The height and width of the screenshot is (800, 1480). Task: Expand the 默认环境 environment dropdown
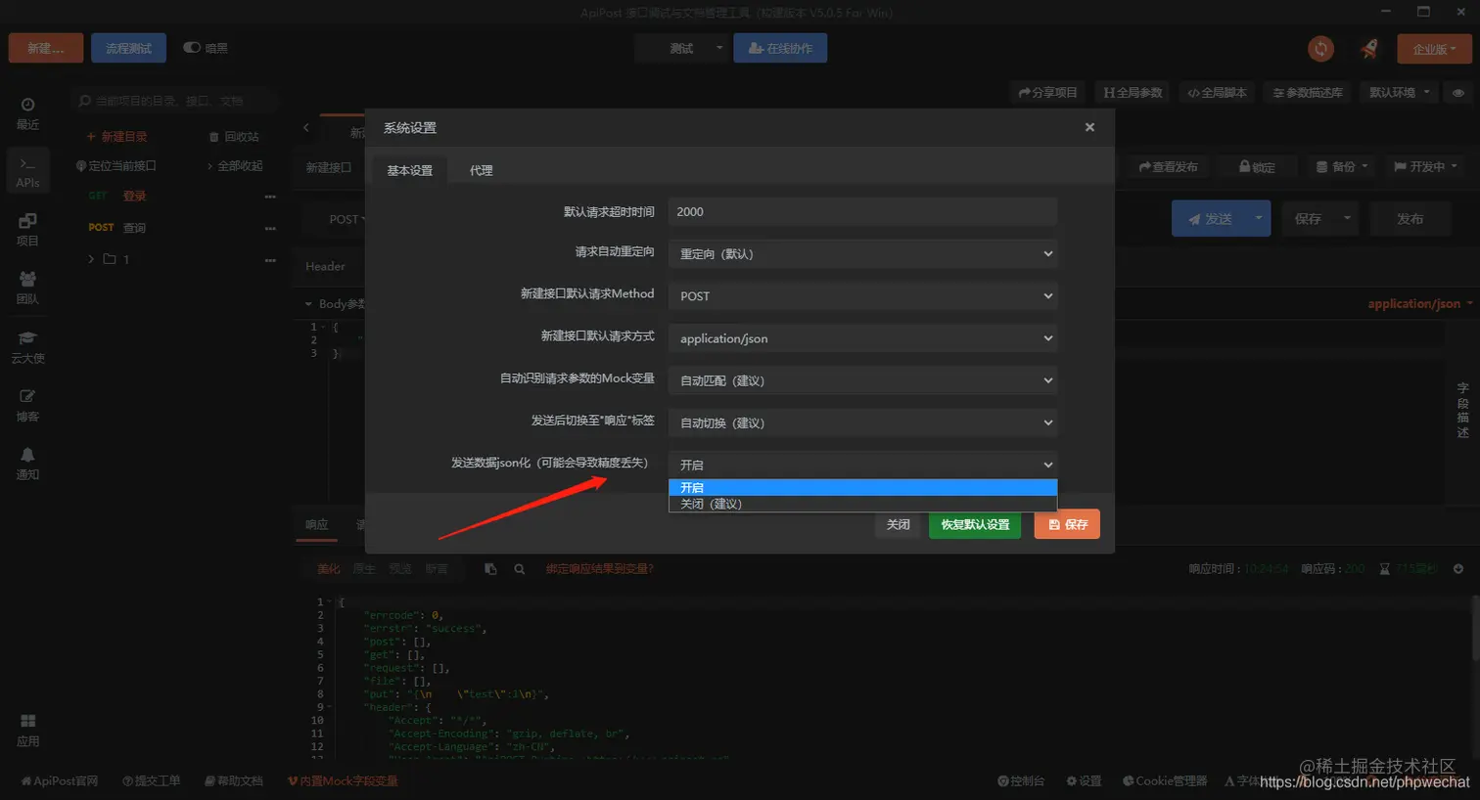click(1398, 92)
